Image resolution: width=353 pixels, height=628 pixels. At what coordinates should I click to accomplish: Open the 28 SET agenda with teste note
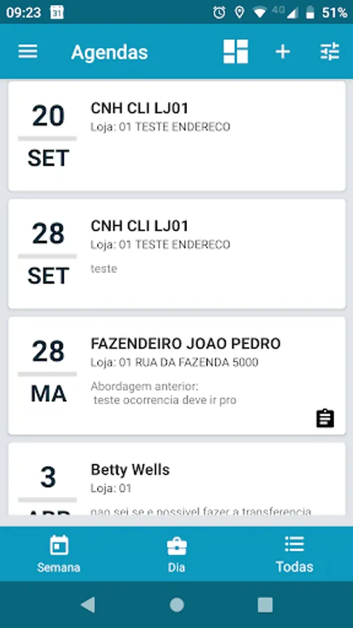177,254
